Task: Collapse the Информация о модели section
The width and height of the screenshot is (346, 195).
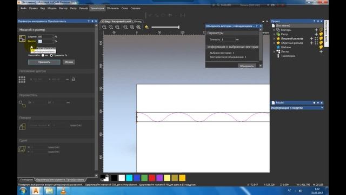Action: click(x=322, y=108)
